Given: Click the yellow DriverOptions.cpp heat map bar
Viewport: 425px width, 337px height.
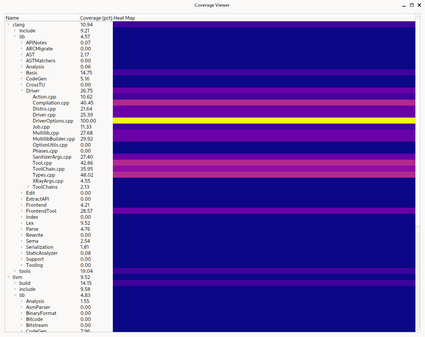Looking at the screenshot, I should click(x=264, y=121).
